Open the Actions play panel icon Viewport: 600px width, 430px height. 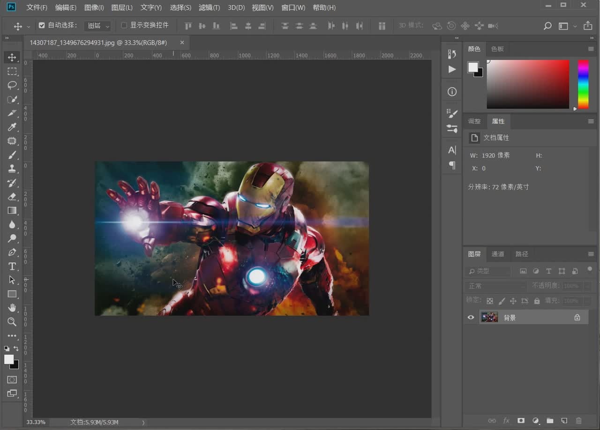[x=452, y=69]
